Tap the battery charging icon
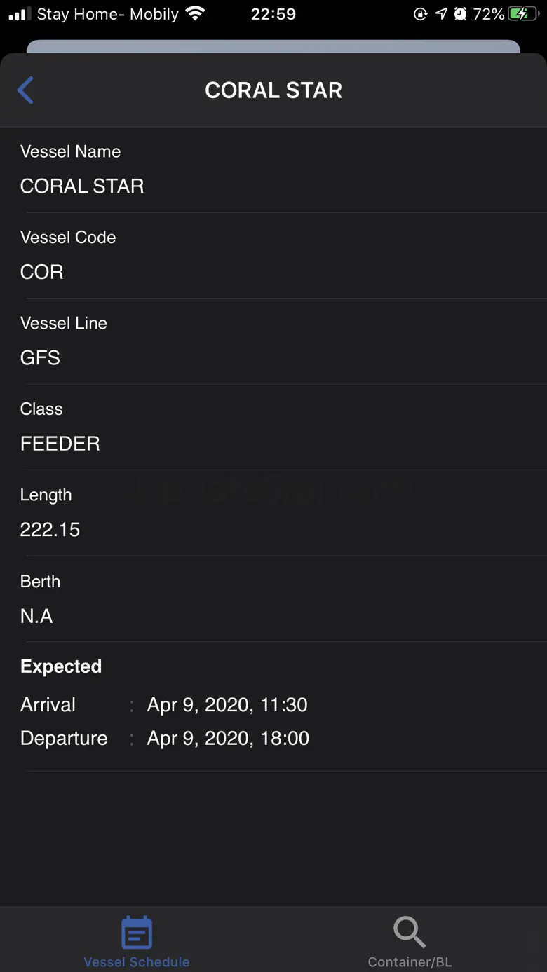This screenshot has width=547, height=972. (x=523, y=14)
